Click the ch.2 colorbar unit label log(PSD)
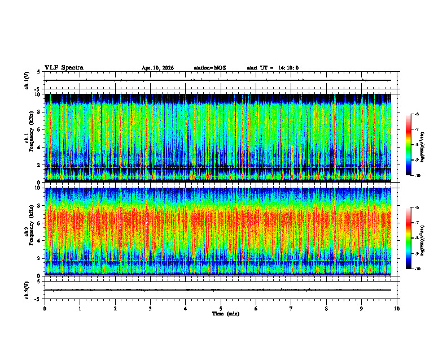 pos(422,240)
